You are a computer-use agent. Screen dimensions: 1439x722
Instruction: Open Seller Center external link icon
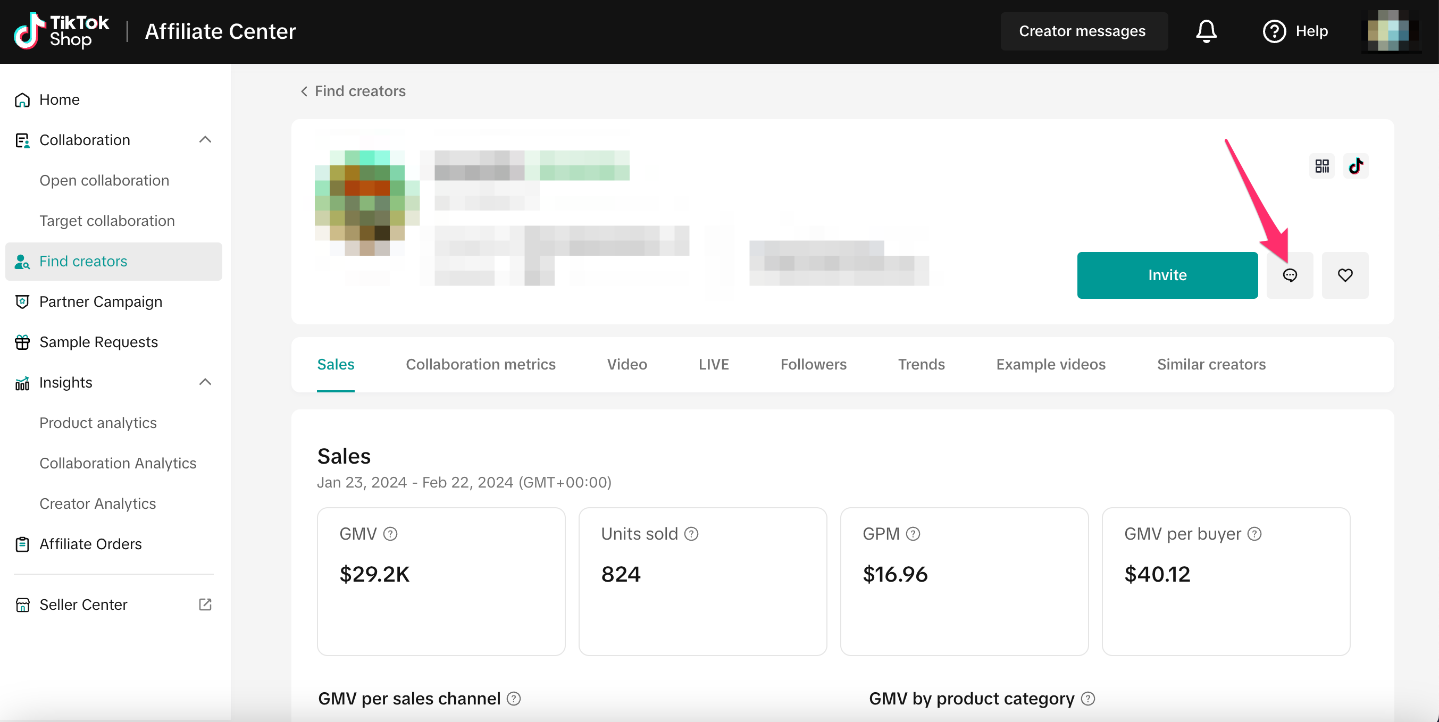pyautogui.click(x=205, y=604)
